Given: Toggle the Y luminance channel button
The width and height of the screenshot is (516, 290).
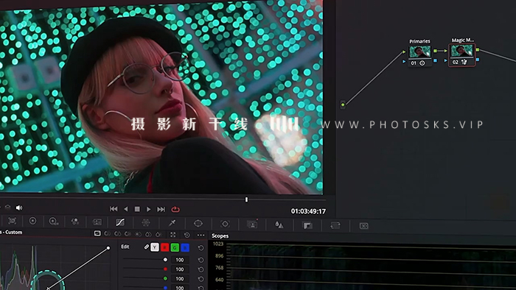Looking at the screenshot, I should [x=154, y=247].
